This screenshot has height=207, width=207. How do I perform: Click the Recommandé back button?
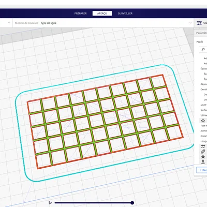(x=202, y=170)
